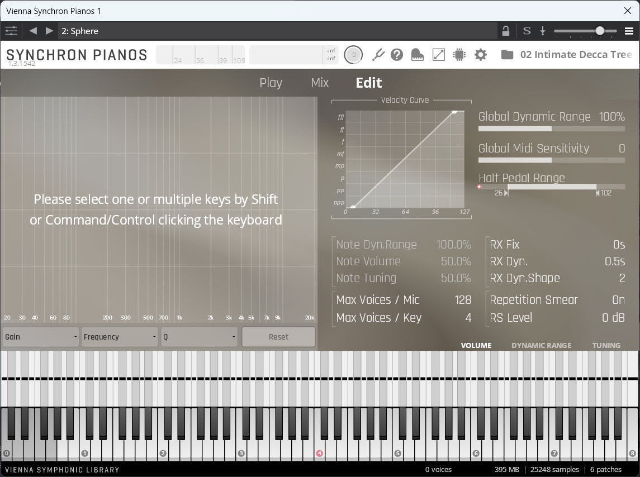The image size is (640, 477).
Task: Open the Frequency dropdown
Action: point(120,337)
